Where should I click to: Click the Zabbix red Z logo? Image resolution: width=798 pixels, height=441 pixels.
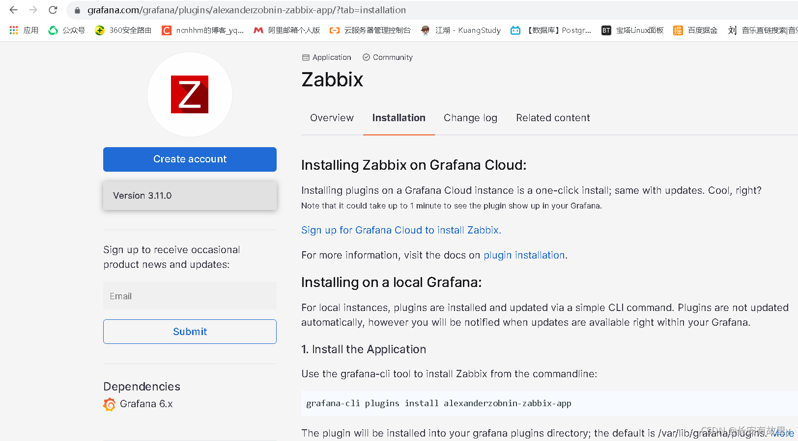tap(190, 94)
